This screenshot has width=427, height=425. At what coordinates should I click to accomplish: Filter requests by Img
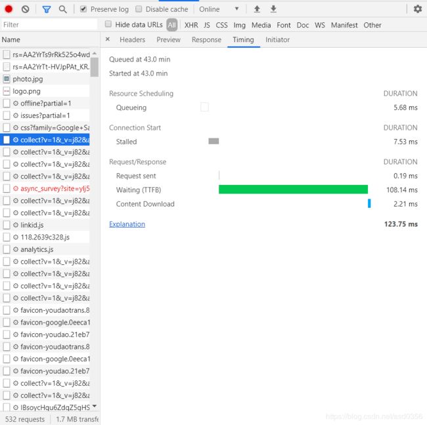239,25
